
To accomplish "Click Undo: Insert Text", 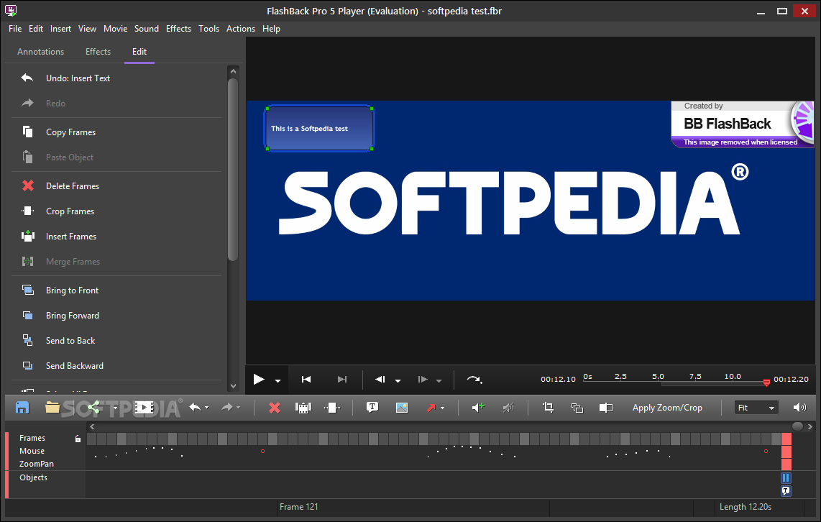I will tap(78, 78).
